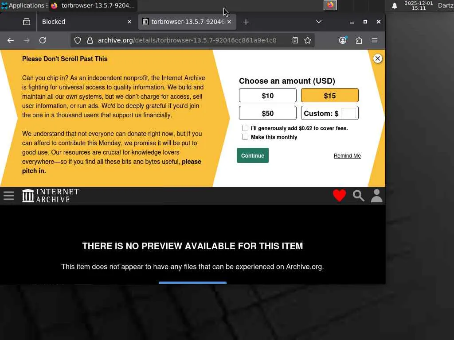Close the Blocked tab

pyautogui.click(x=129, y=22)
